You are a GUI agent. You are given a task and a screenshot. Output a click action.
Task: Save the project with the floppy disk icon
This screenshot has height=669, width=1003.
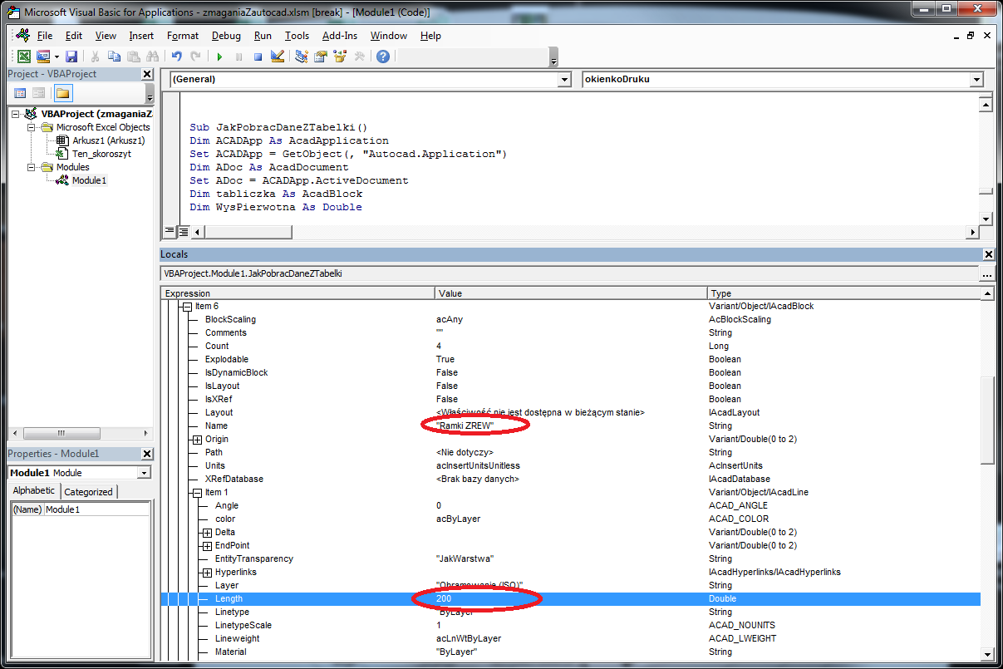pyautogui.click(x=71, y=57)
